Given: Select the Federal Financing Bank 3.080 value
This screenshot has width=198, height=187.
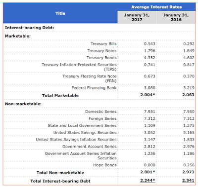Looking at the screenshot, I should pos(149,88).
